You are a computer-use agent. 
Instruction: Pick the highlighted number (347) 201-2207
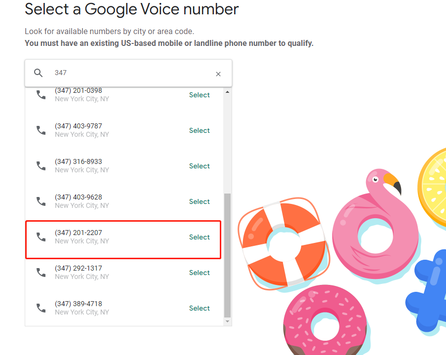(x=200, y=237)
